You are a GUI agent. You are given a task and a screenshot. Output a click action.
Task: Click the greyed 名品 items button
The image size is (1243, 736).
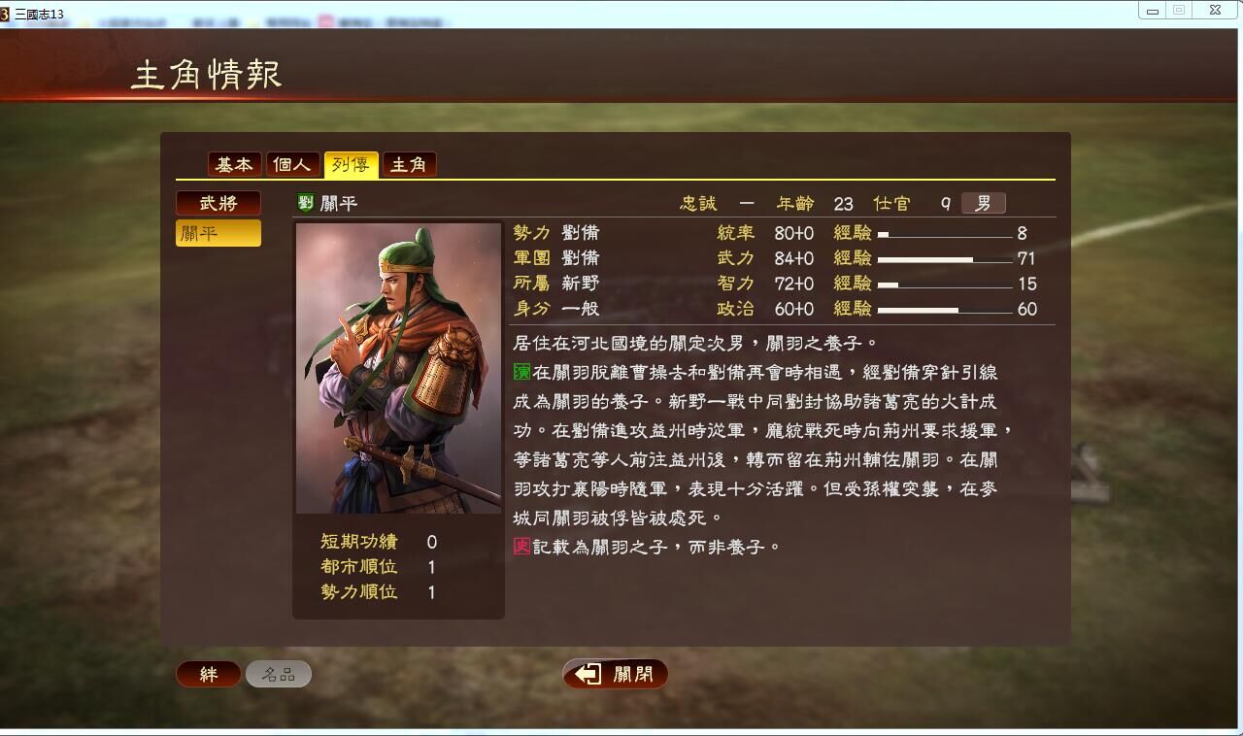click(279, 674)
